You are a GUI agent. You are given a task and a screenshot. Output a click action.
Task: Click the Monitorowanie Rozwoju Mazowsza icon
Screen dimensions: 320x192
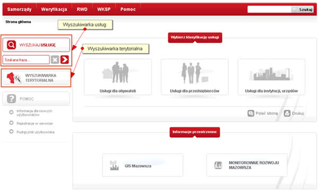click(218, 165)
